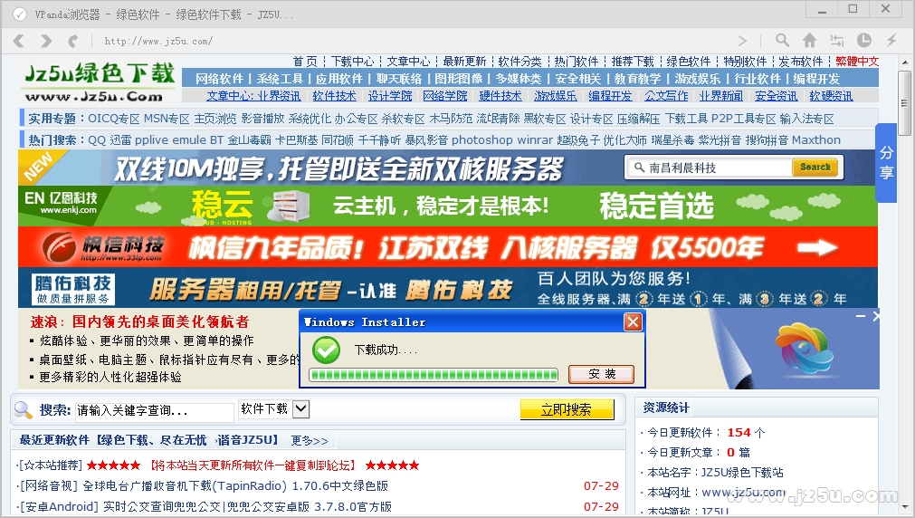Click the yellow 立即搜索 button
This screenshot has height=518, width=915.
tap(567, 409)
